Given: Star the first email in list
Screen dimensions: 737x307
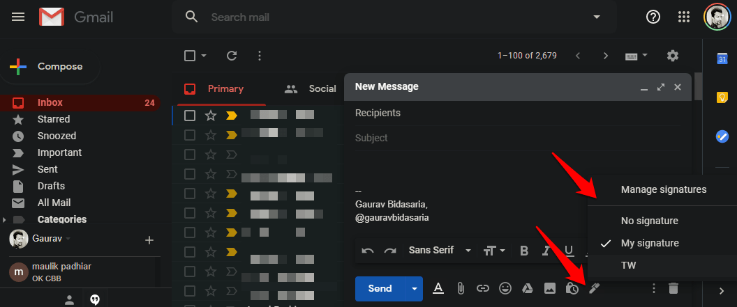Looking at the screenshot, I should (x=210, y=116).
